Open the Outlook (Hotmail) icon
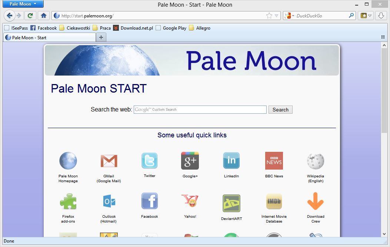 (x=109, y=201)
